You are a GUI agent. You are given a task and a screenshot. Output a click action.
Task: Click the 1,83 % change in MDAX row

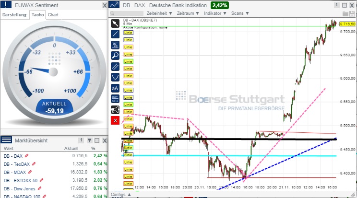point(100,172)
